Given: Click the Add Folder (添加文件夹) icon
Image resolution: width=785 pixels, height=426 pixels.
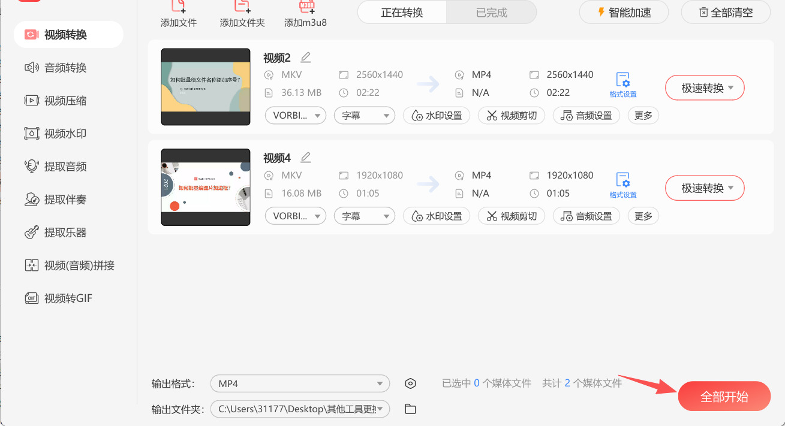Looking at the screenshot, I should [242, 6].
